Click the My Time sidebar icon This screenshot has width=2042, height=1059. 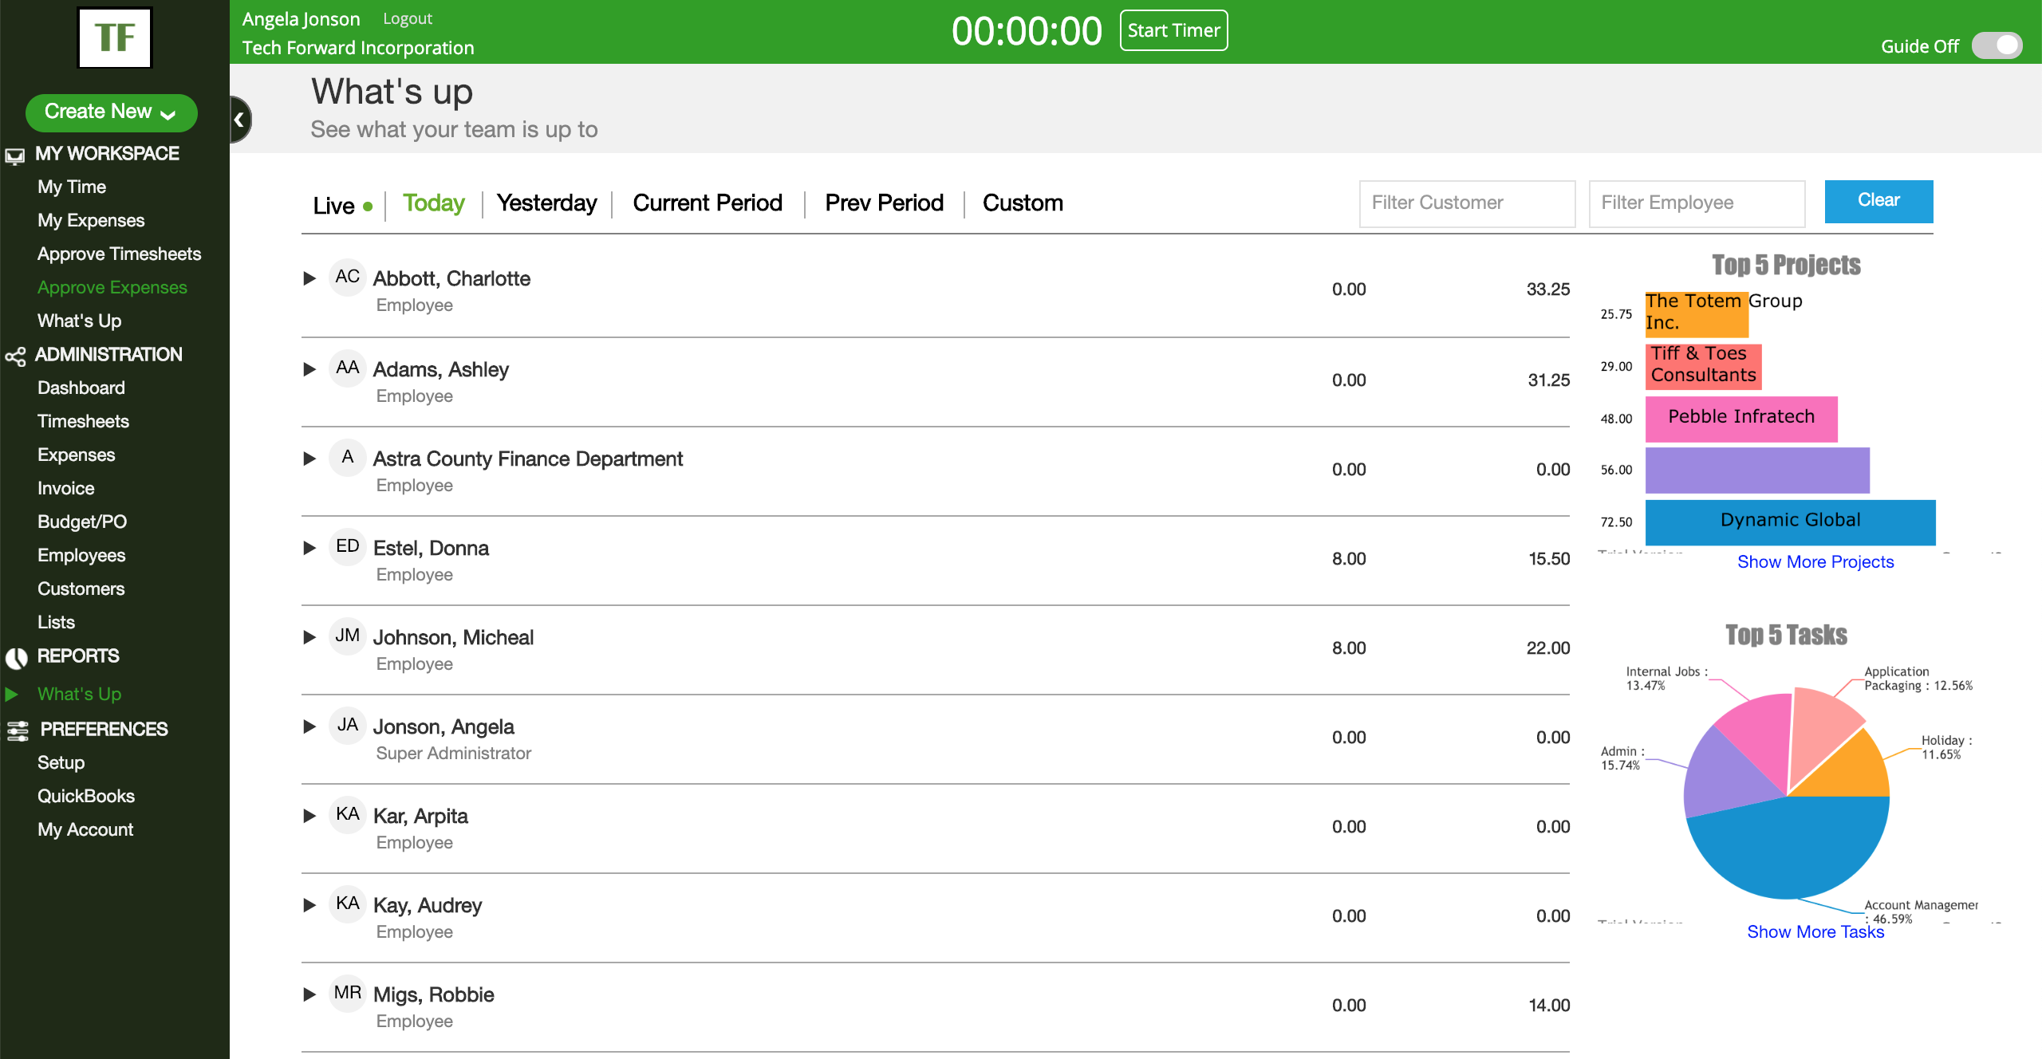point(72,187)
